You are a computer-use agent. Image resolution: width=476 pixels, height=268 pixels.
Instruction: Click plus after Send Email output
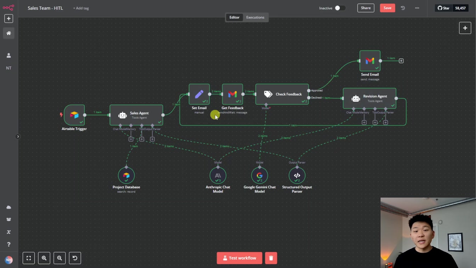click(x=401, y=61)
